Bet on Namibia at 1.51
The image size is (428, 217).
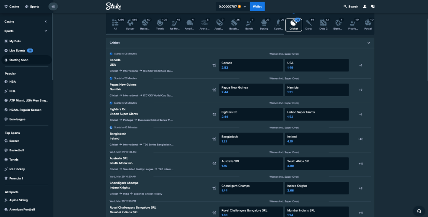317,90
